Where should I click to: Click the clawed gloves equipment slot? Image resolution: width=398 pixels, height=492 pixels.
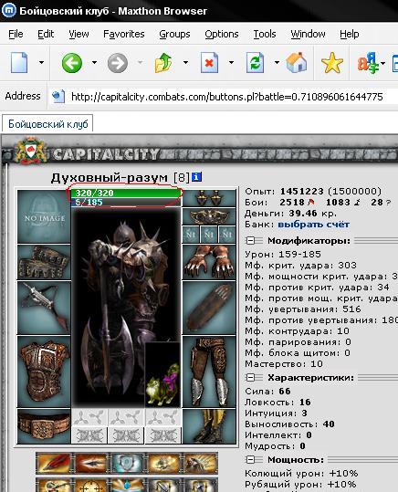click(x=209, y=262)
